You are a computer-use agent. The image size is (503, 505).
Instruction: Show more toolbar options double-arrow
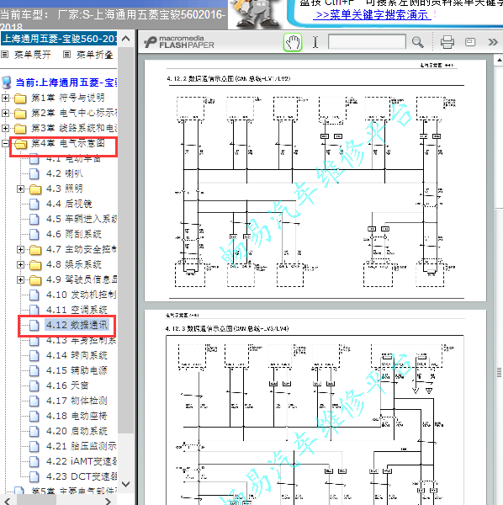pos(493,42)
